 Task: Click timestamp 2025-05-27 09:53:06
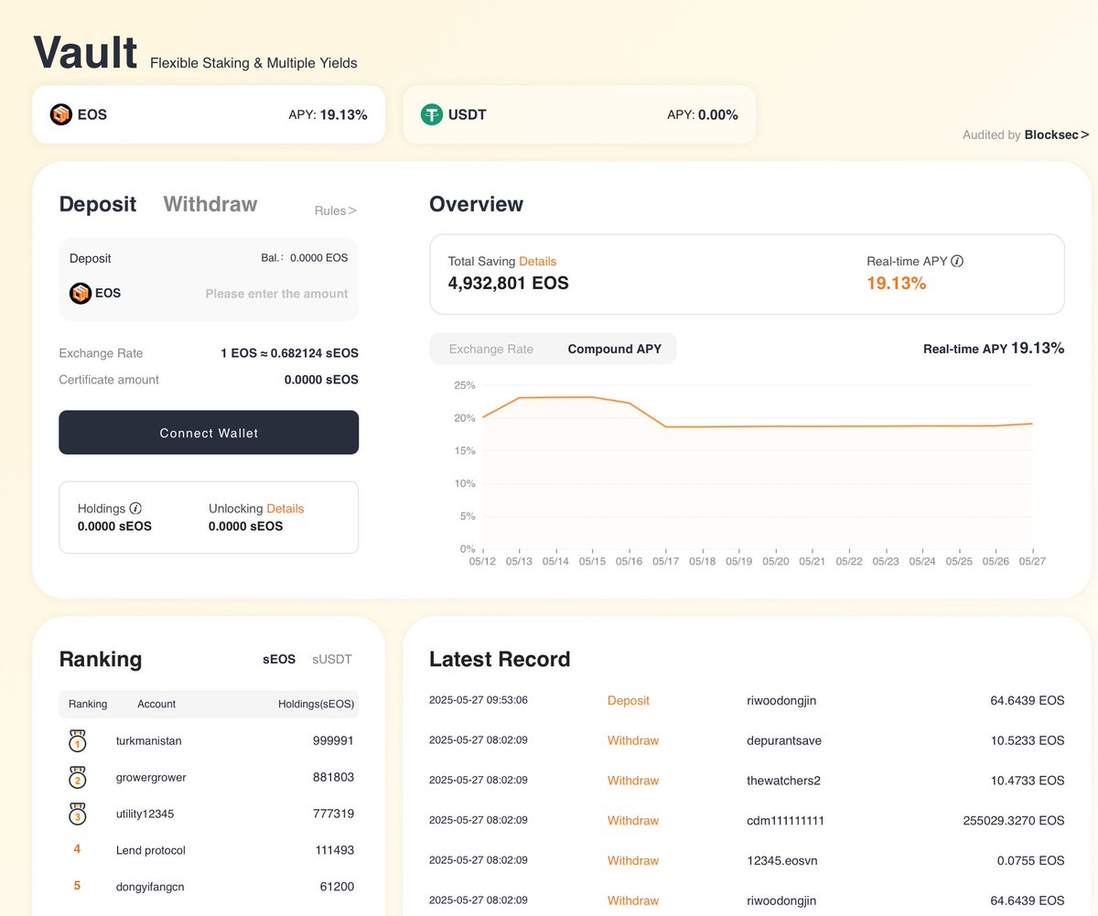(x=479, y=700)
